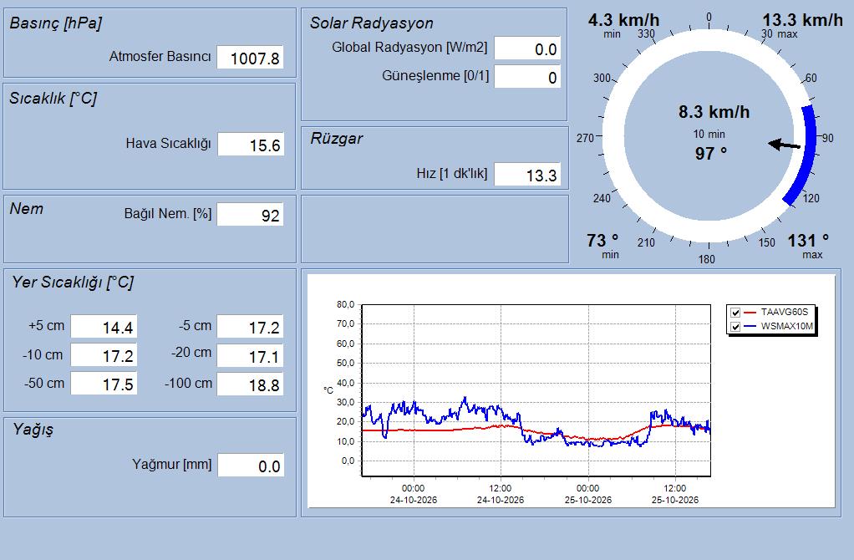Click the 12:00 25-10-2026 time axis label
This screenshot has height=560, width=854.
point(675,494)
